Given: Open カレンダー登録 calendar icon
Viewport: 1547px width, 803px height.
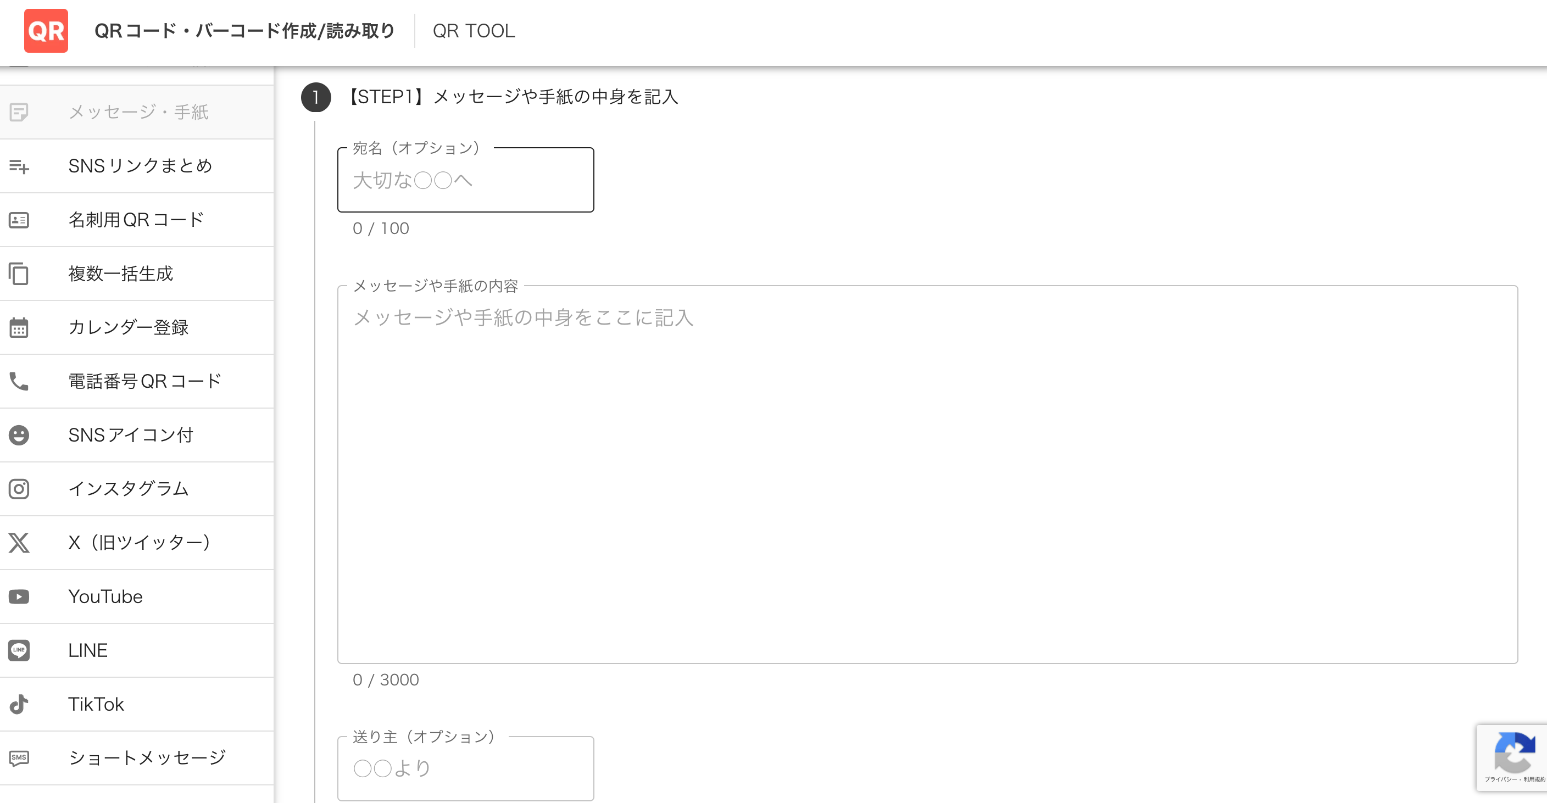Looking at the screenshot, I should coord(19,327).
